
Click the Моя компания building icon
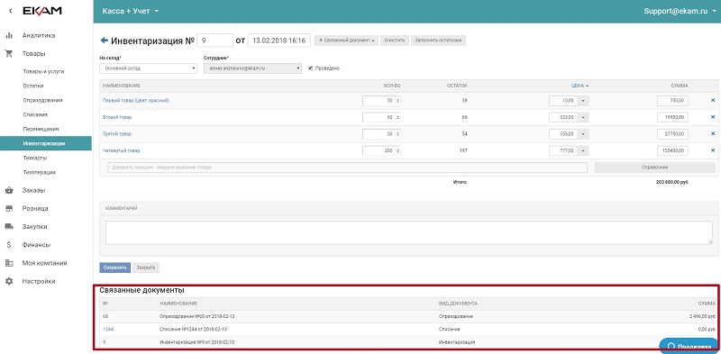pos(9,263)
